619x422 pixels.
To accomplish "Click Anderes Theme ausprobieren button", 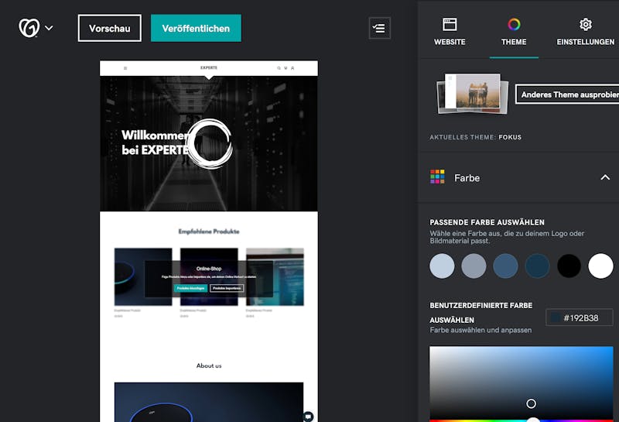I will 567,94.
